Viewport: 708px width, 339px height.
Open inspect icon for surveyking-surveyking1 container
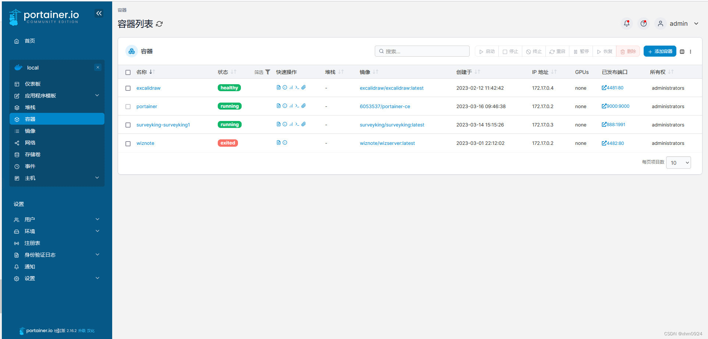point(285,124)
